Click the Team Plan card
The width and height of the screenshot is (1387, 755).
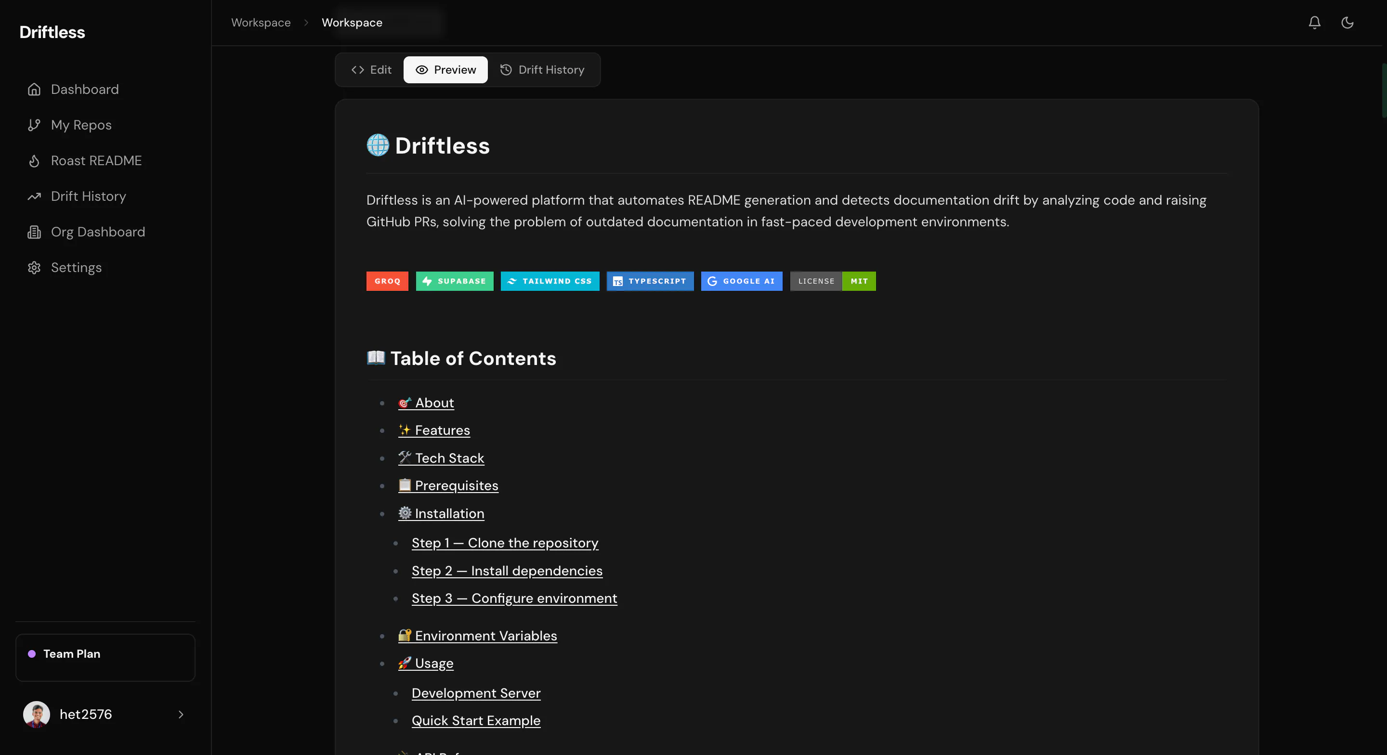coord(105,658)
